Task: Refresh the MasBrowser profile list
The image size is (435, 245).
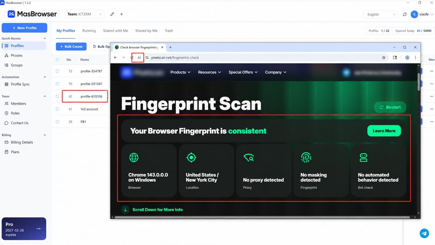Action: (x=404, y=14)
